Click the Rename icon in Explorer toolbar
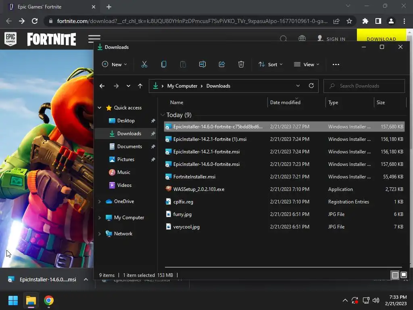 pos(202,64)
